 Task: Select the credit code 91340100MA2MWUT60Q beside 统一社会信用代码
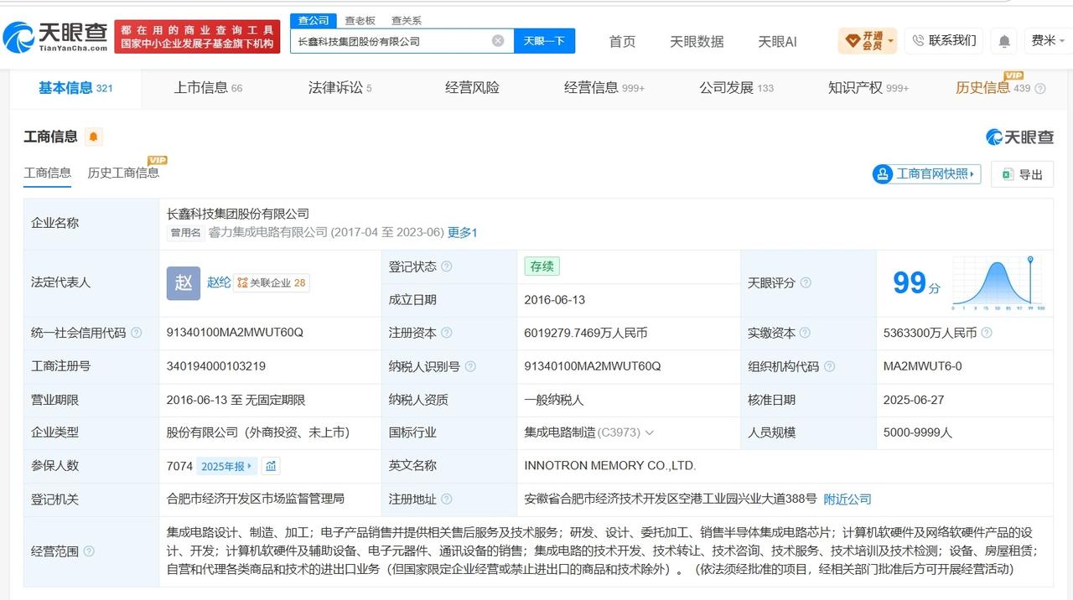click(x=235, y=333)
